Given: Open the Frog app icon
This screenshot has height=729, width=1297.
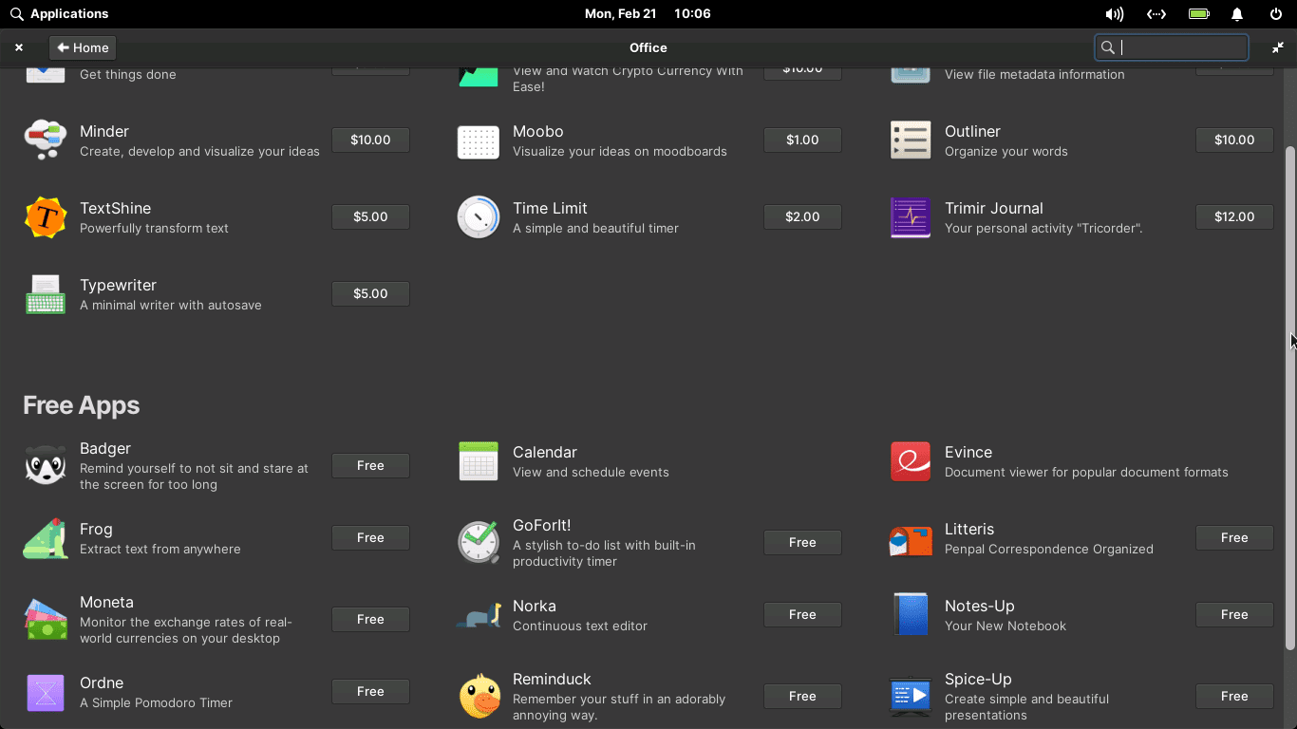Looking at the screenshot, I should point(46,538).
